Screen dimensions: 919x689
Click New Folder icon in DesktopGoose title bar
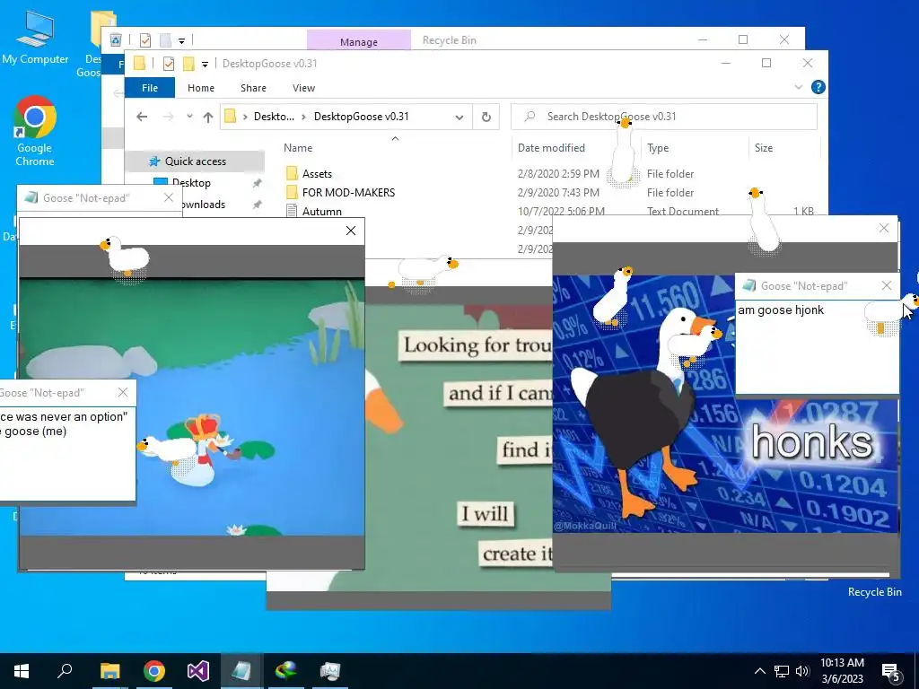point(188,64)
